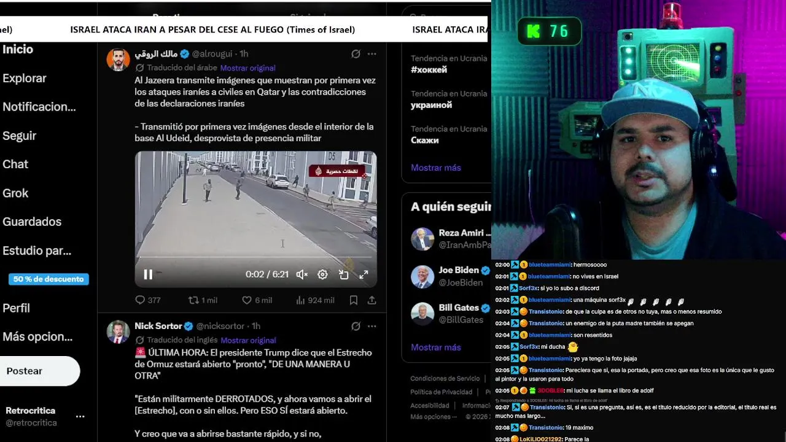The image size is (786, 442).
Task: Open more options on alrougui post
Action: (372, 54)
